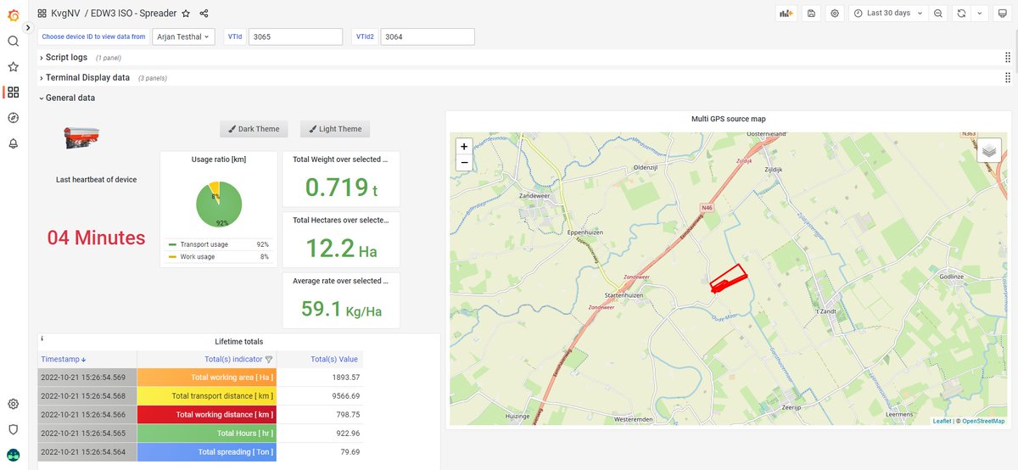Open the Grafana home logo

click(x=13, y=14)
